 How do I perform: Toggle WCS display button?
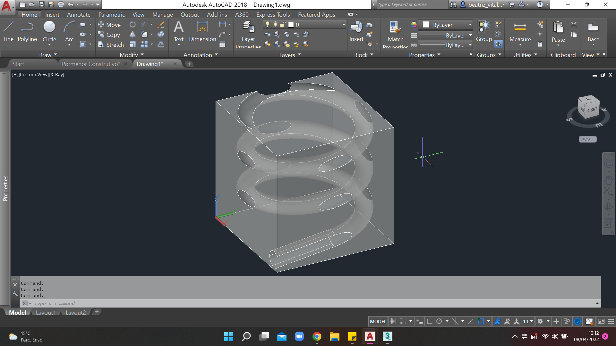tap(587, 139)
